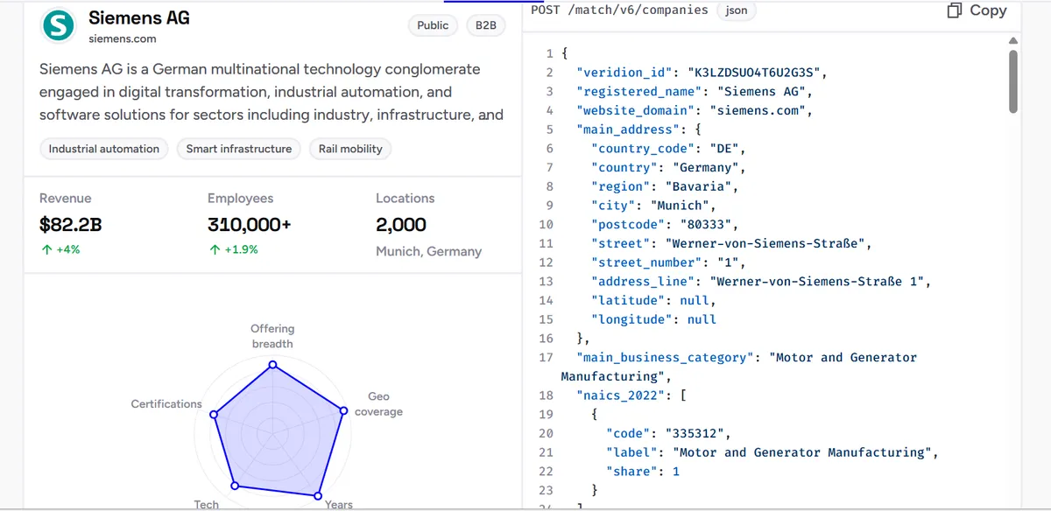Screen dimensions: 1051x511
Task: Click the website_domain JSON line
Action: click(695, 110)
